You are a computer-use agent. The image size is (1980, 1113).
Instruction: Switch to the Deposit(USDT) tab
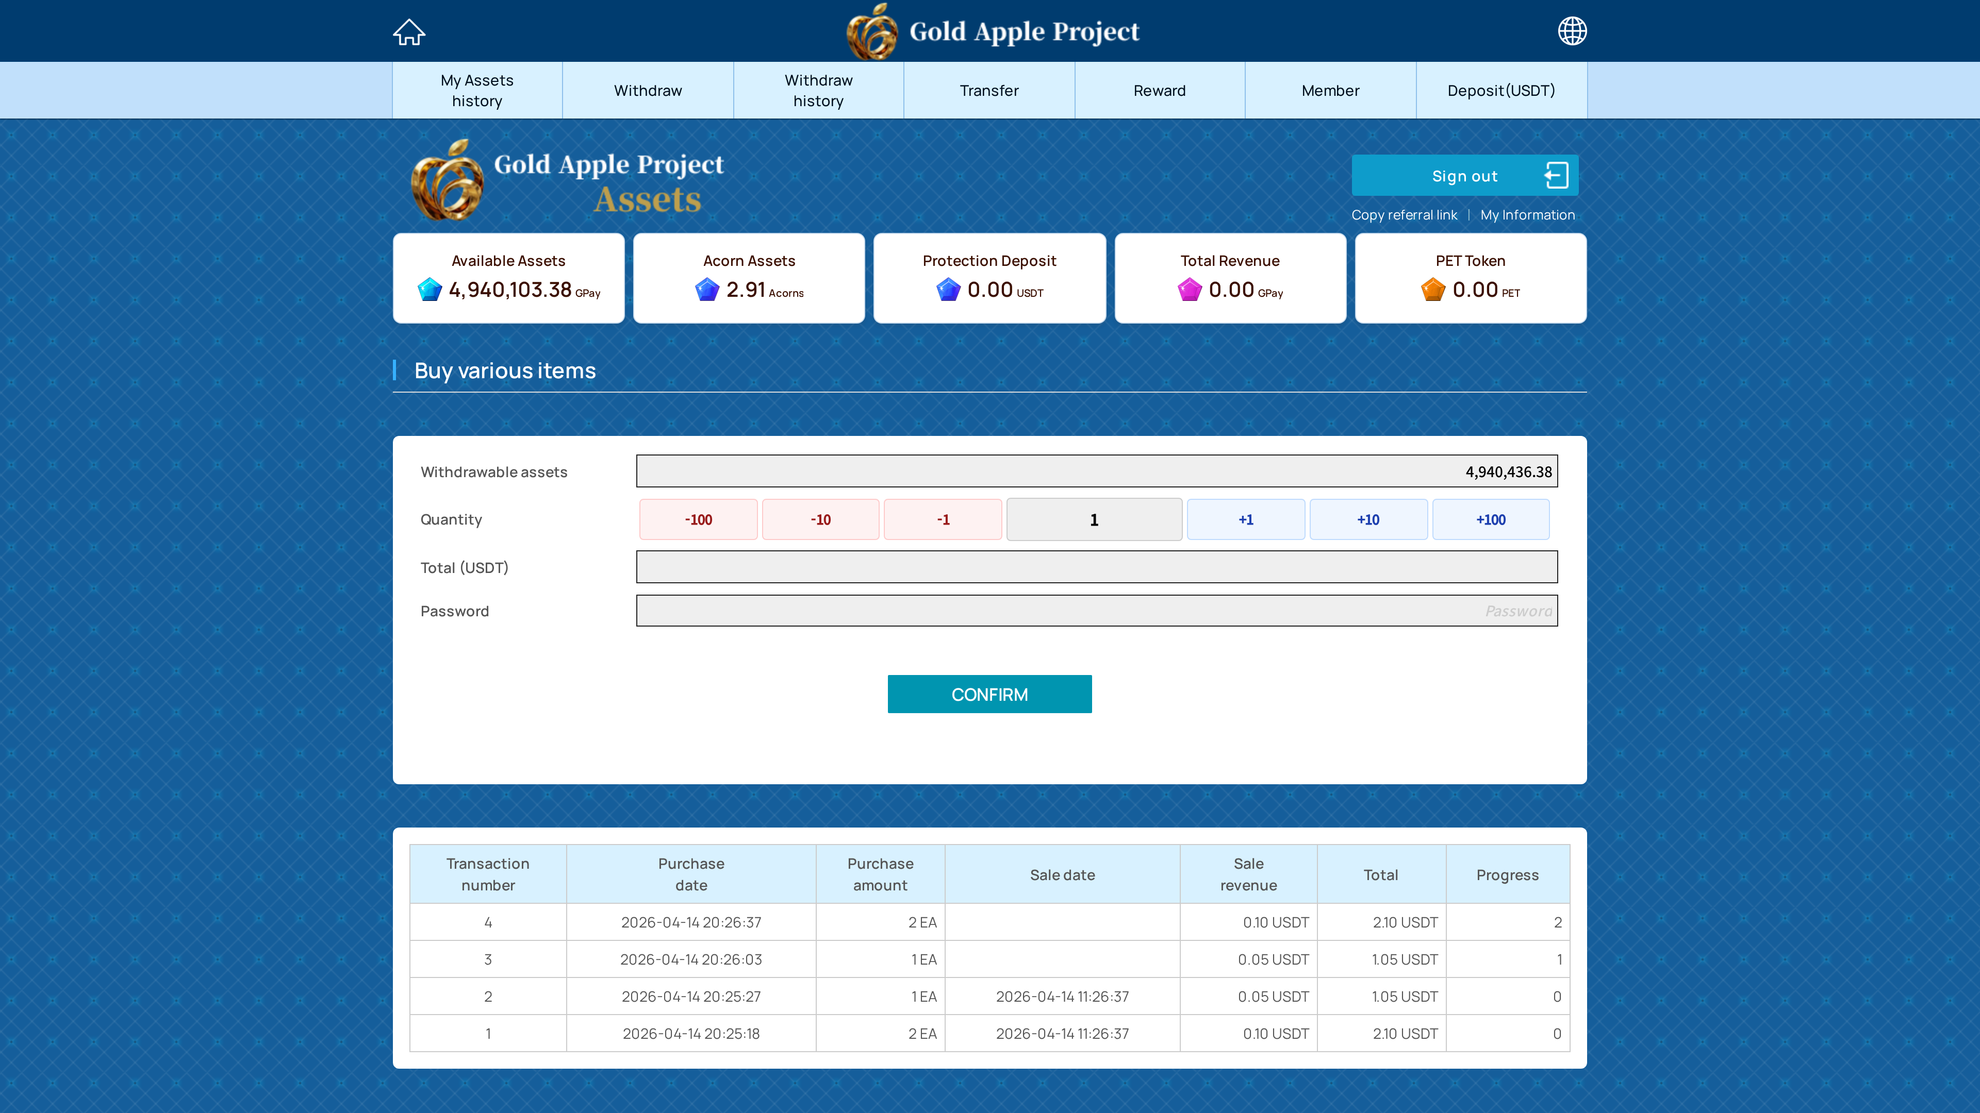pos(1500,91)
